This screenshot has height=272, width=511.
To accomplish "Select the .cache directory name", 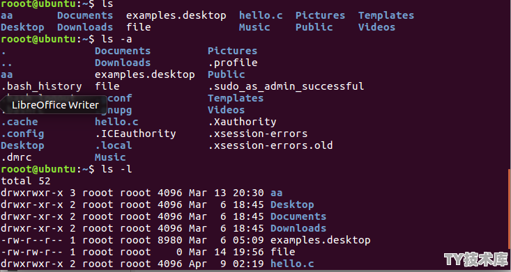I will coord(20,122).
